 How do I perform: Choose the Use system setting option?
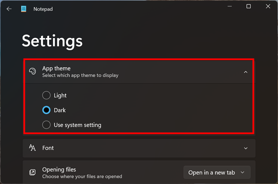click(x=46, y=125)
